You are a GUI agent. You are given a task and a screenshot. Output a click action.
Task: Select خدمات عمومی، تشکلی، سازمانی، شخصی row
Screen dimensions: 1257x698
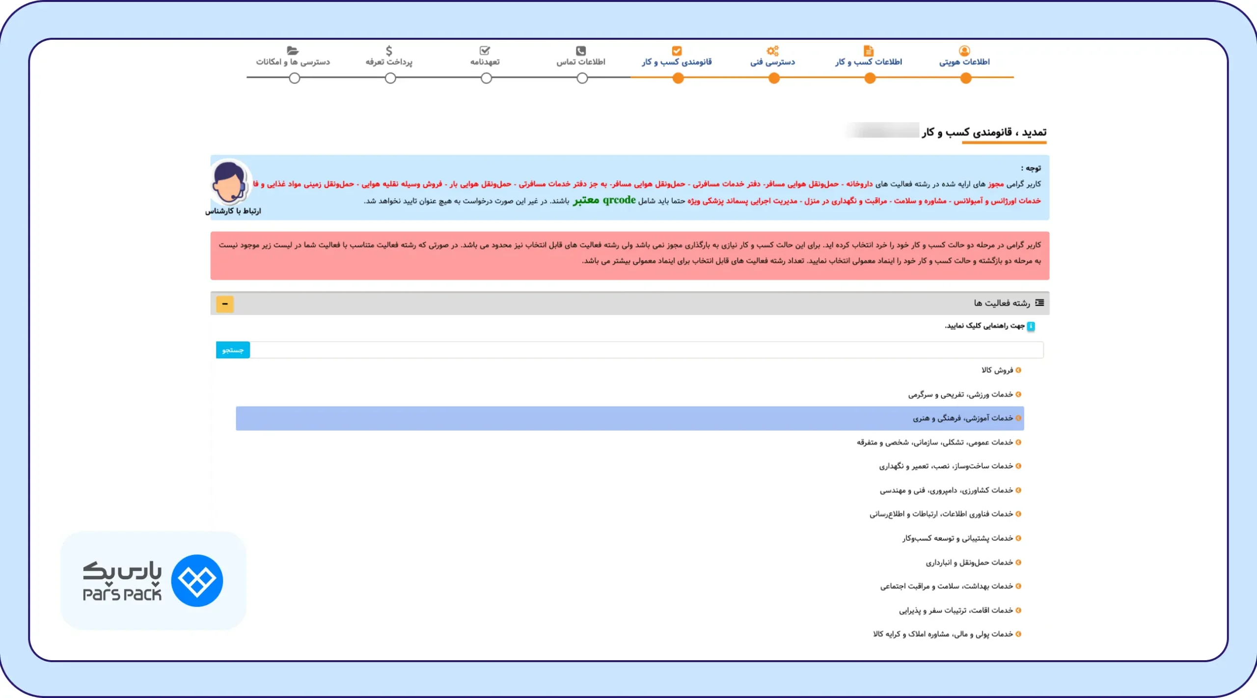[x=935, y=442]
